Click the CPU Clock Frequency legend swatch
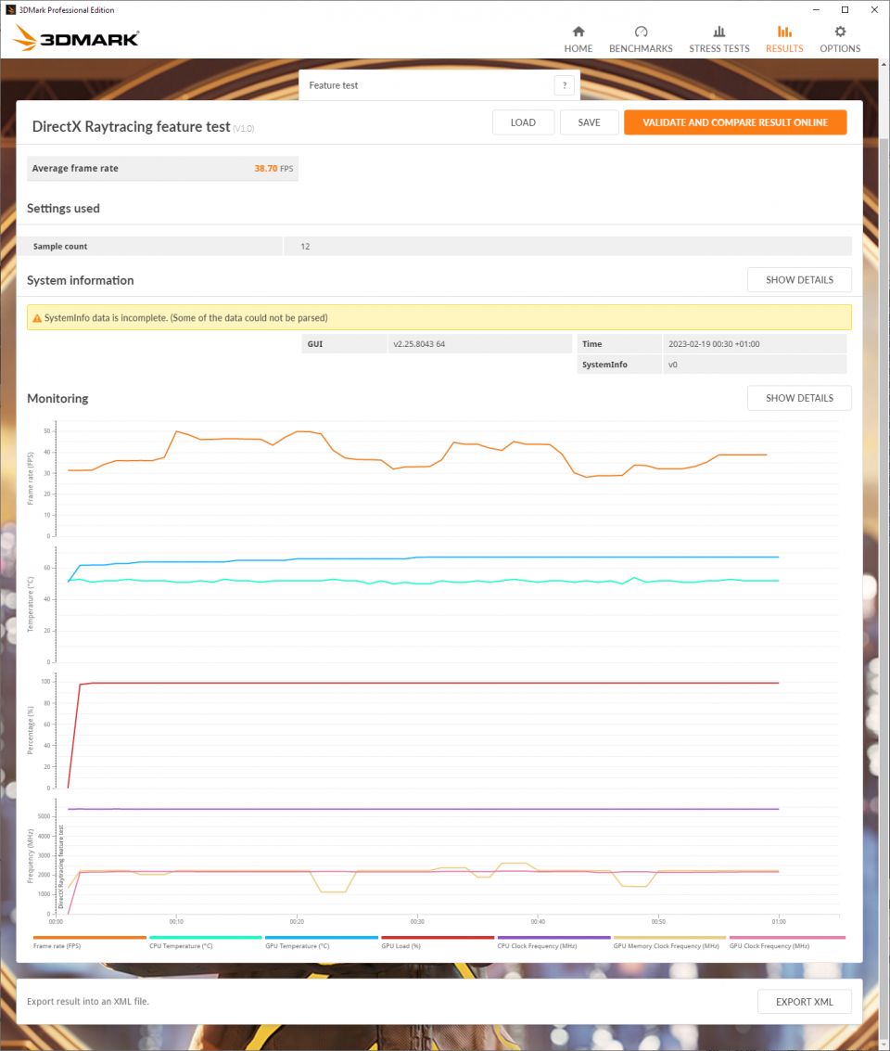Screen dimensions: 890x1051 [553, 938]
